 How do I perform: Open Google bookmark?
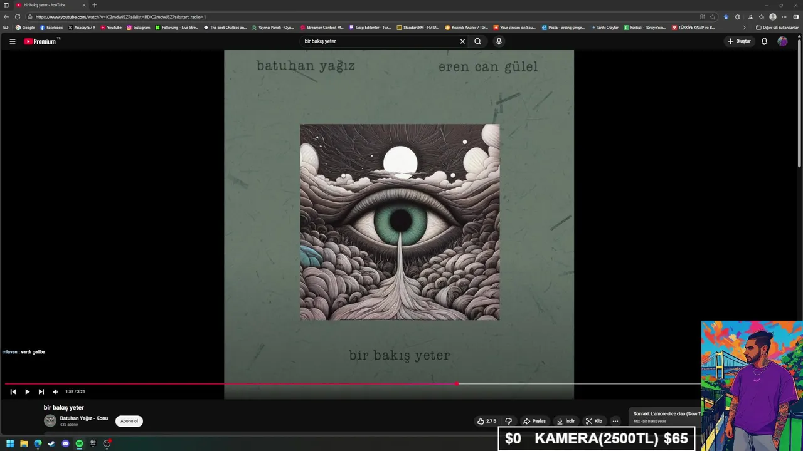pos(25,28)
